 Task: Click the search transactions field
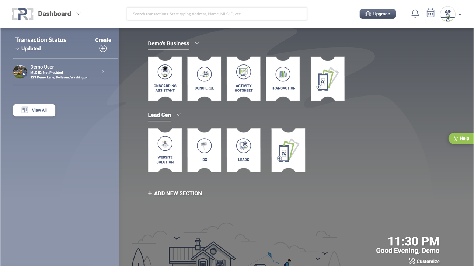217,14
